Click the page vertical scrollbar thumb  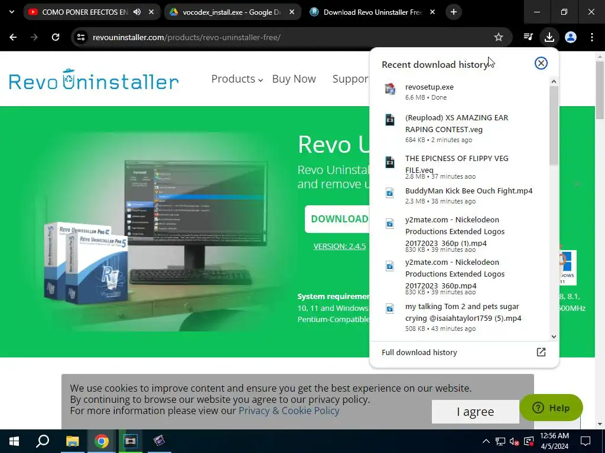pyautogui.click(x=600, y=90)
